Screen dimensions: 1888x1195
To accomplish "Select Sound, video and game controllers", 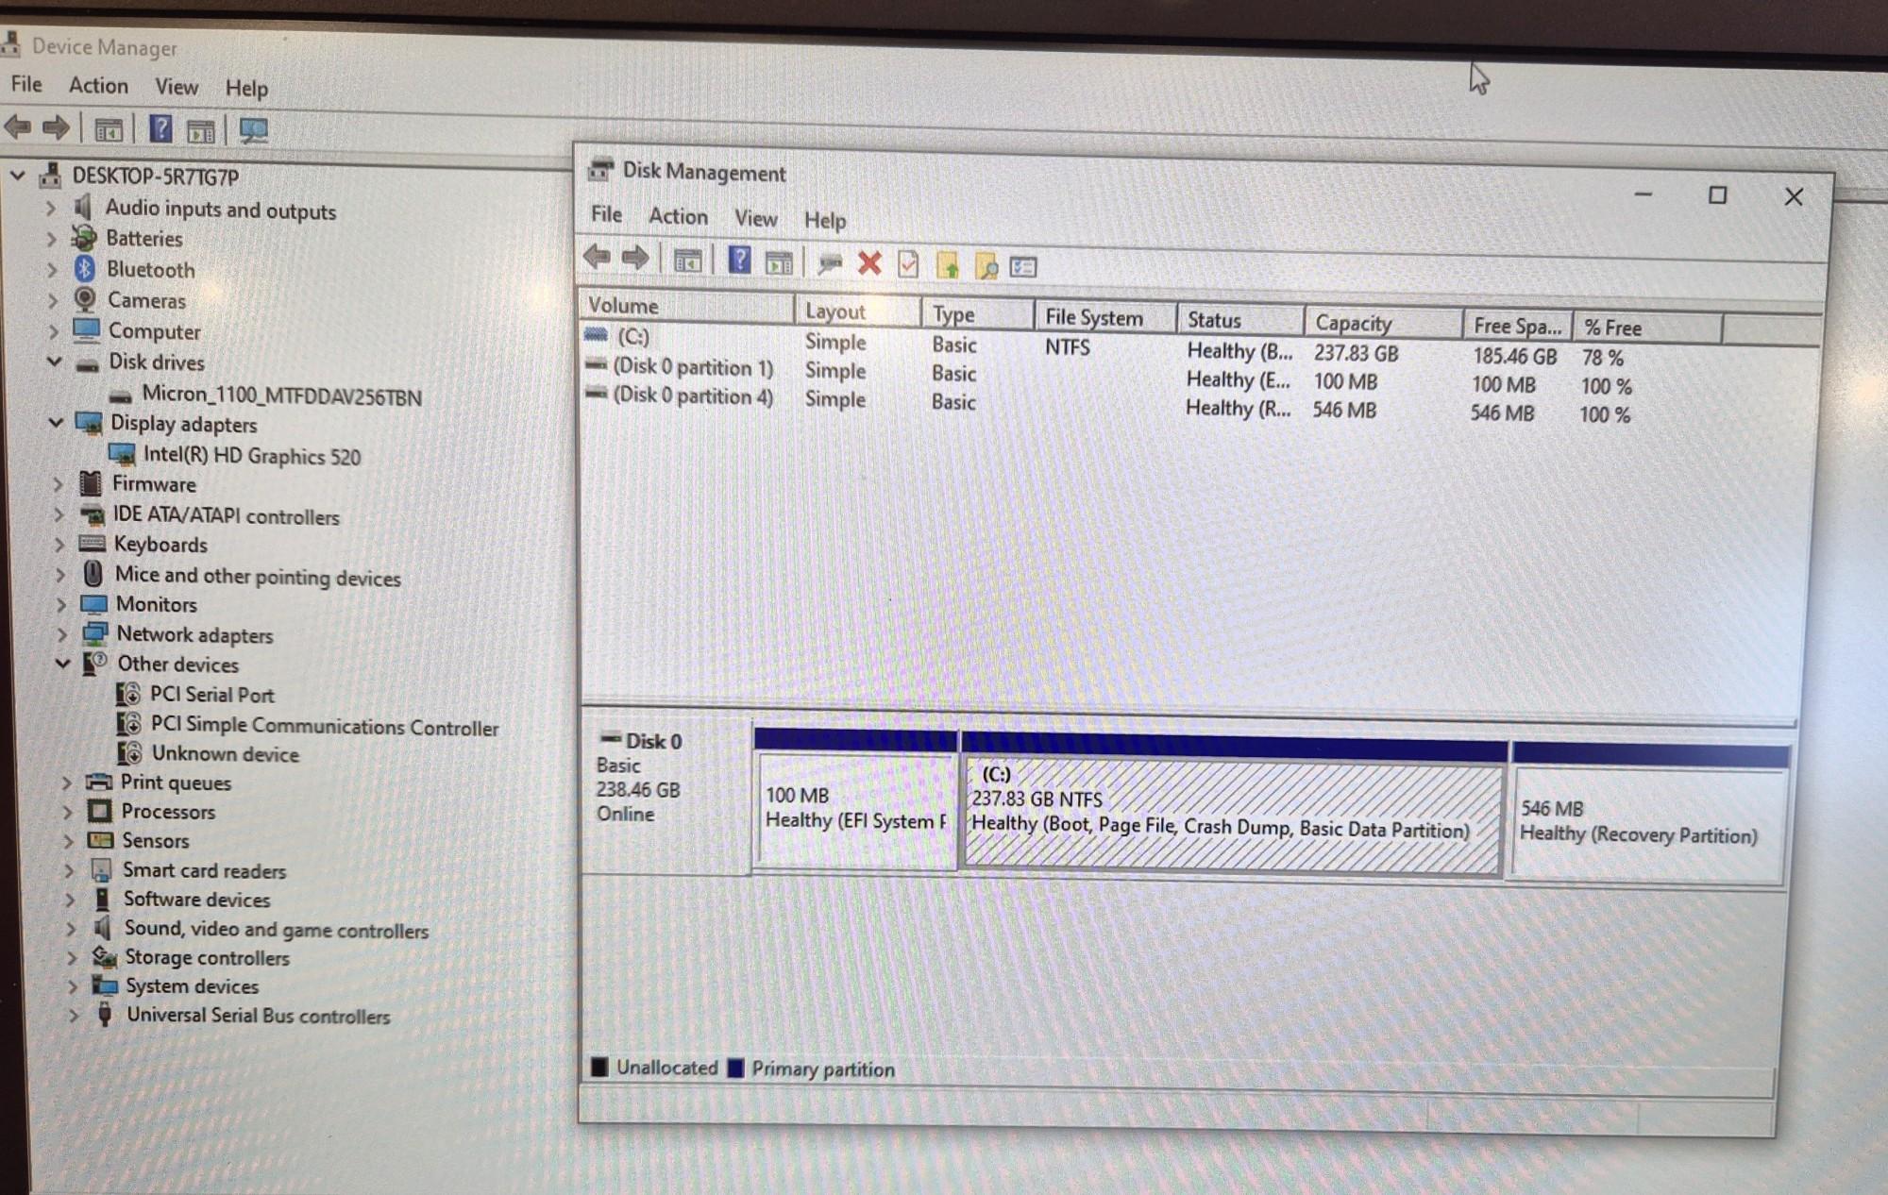I will (277, 930).
